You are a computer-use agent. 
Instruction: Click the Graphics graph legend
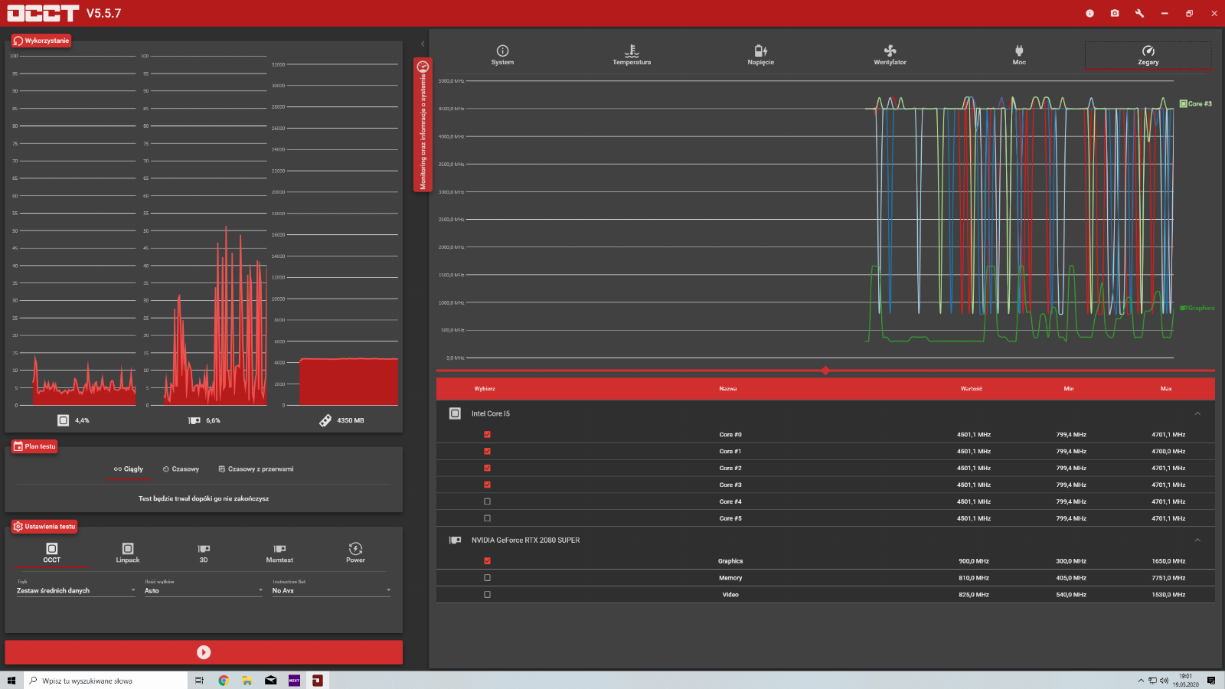pyautogui.click(x=1197, y=308)
